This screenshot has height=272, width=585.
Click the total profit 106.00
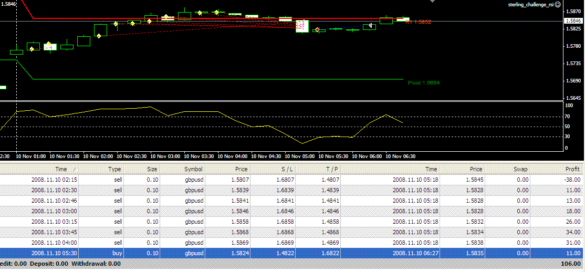[x=570, y=264]
